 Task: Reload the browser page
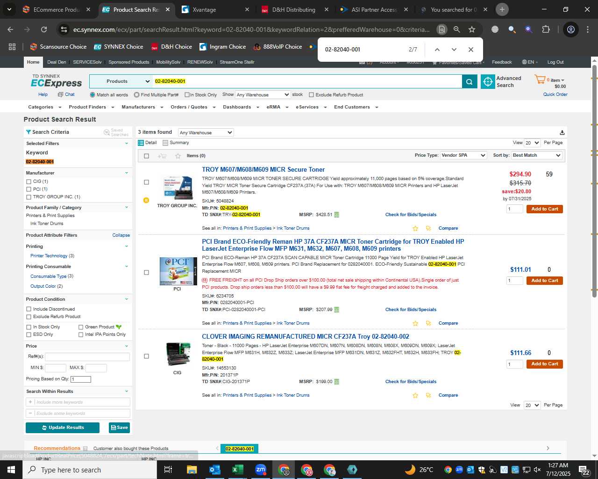point(44,29)
